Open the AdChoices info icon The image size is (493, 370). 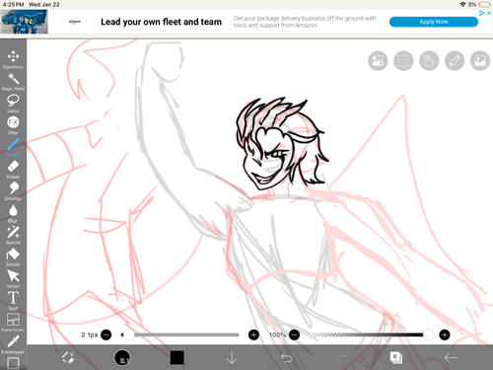pyautogui.click(x=482, y=13)
